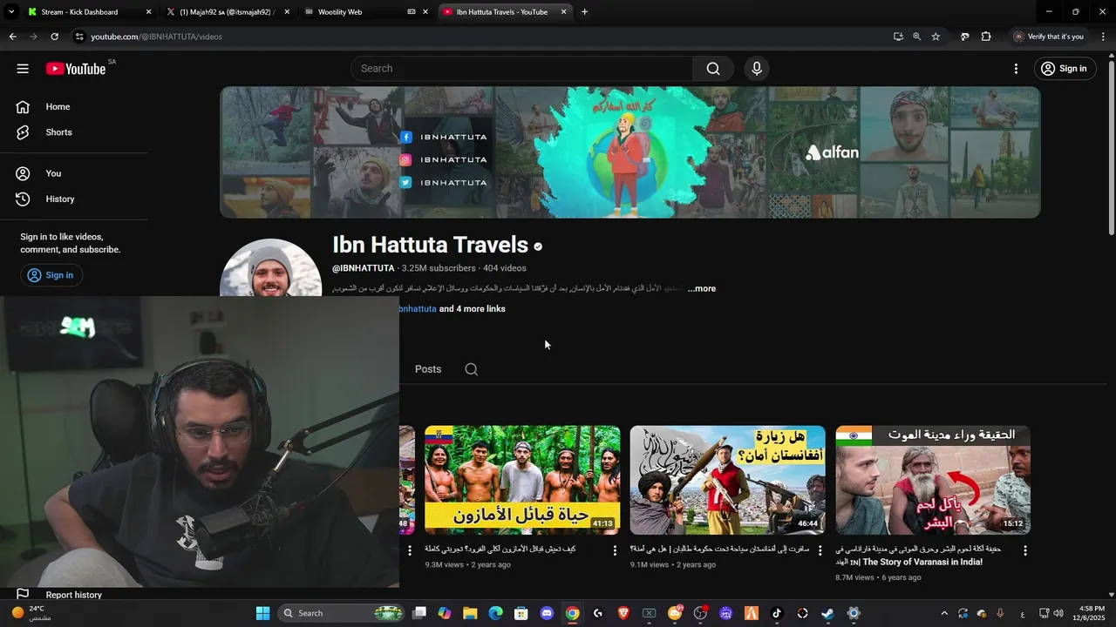1116x627 pixels.
Task: Open the Amazon tribes video thumbnail (41:13)
Action: tap(522, 480)
